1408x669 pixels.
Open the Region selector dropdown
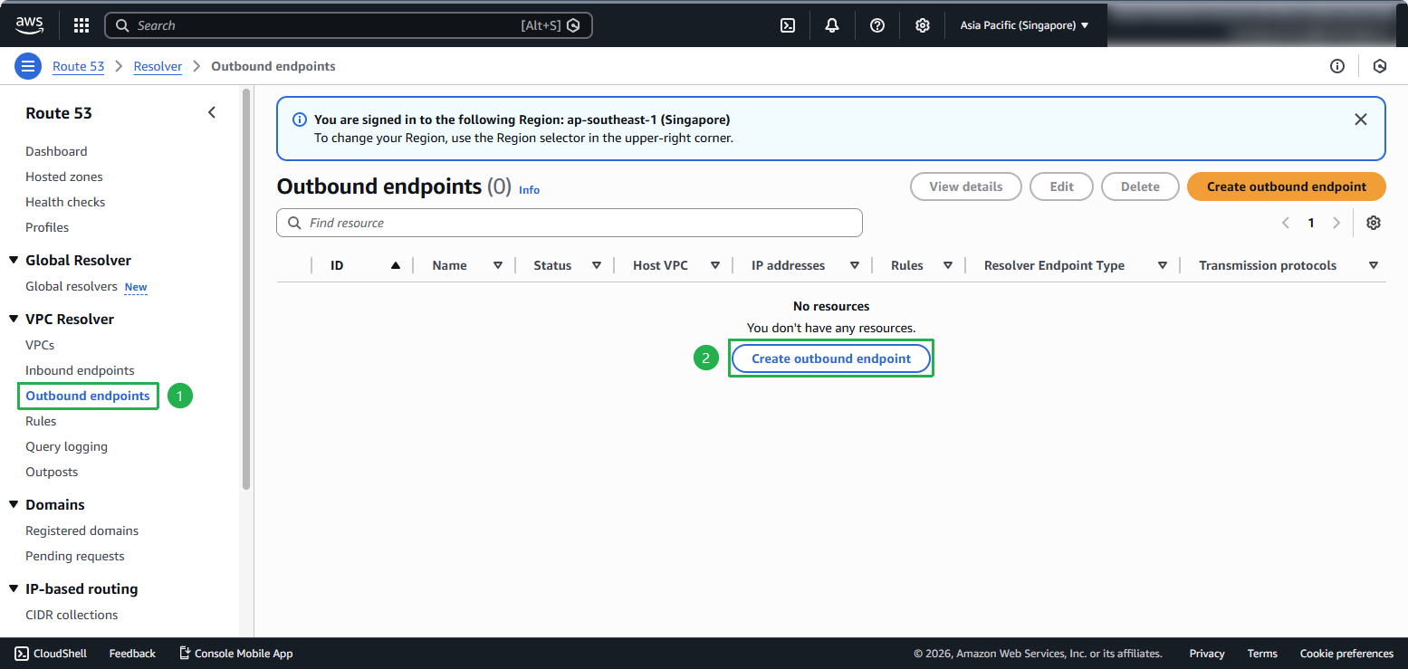tap(1024, 25)
